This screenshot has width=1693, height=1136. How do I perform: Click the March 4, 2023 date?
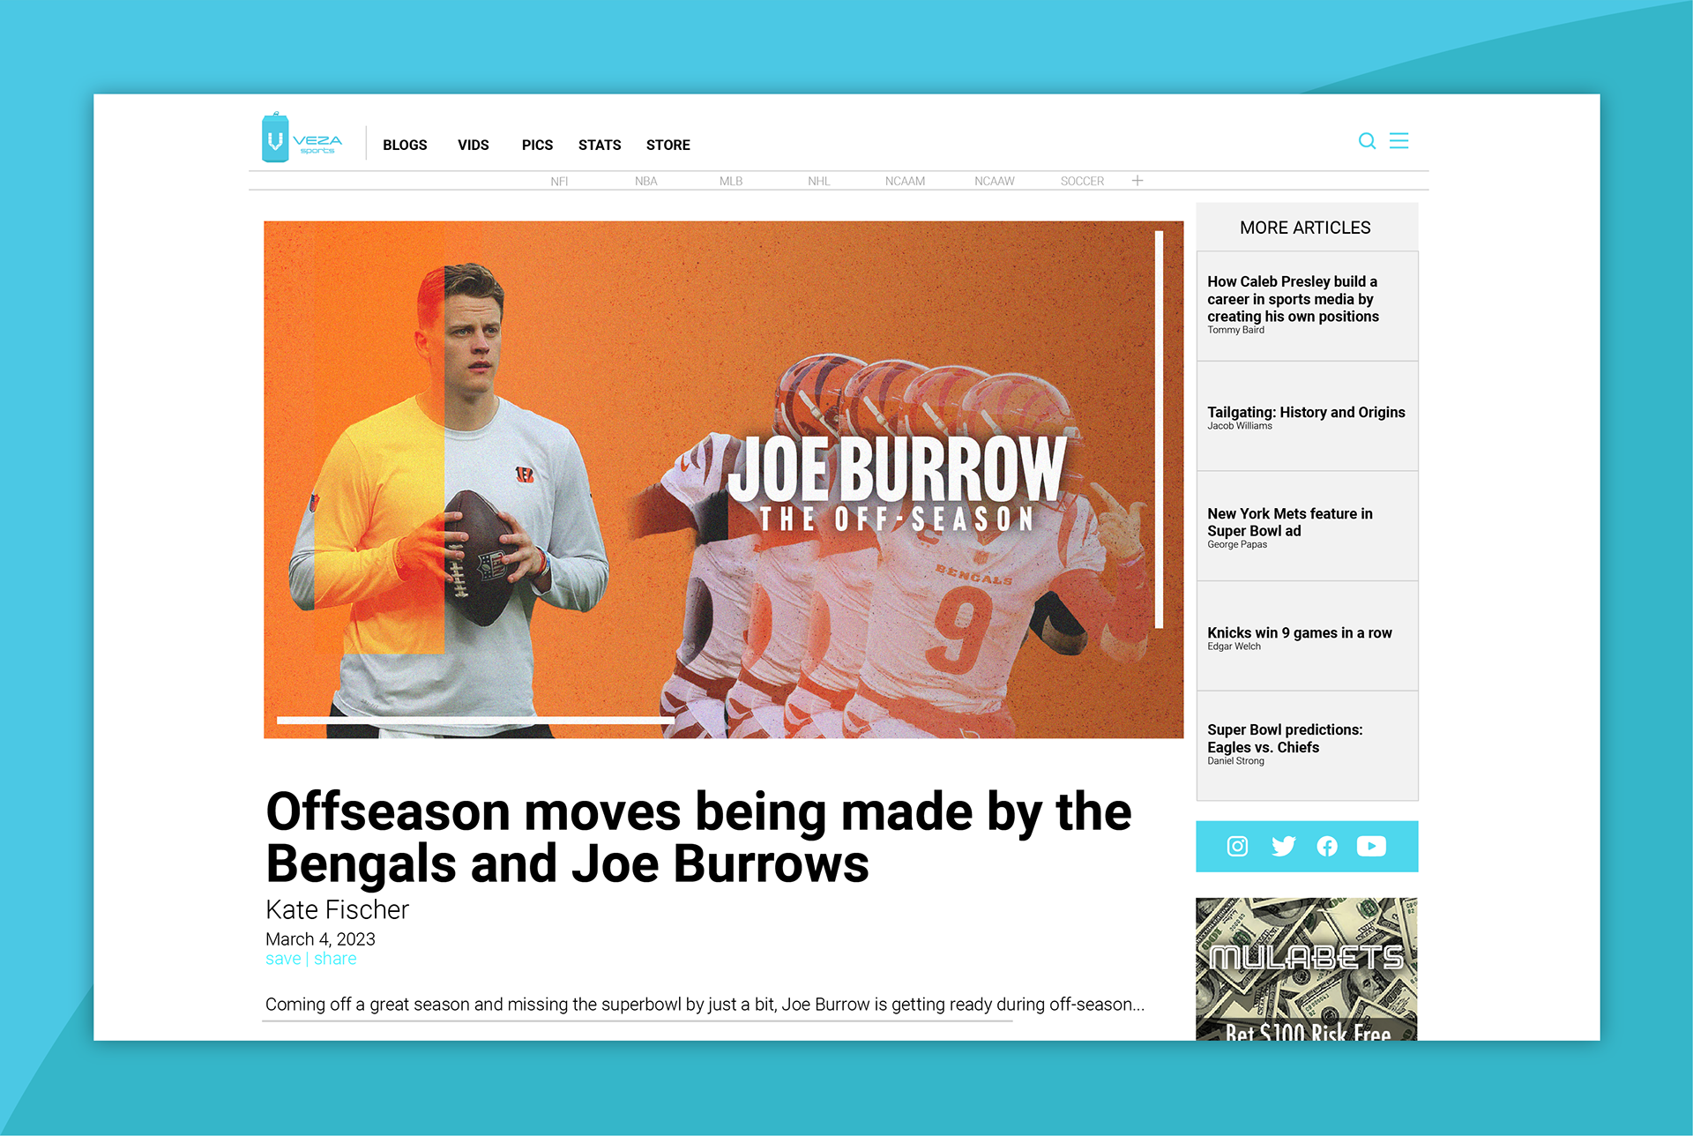pos(320,939)
